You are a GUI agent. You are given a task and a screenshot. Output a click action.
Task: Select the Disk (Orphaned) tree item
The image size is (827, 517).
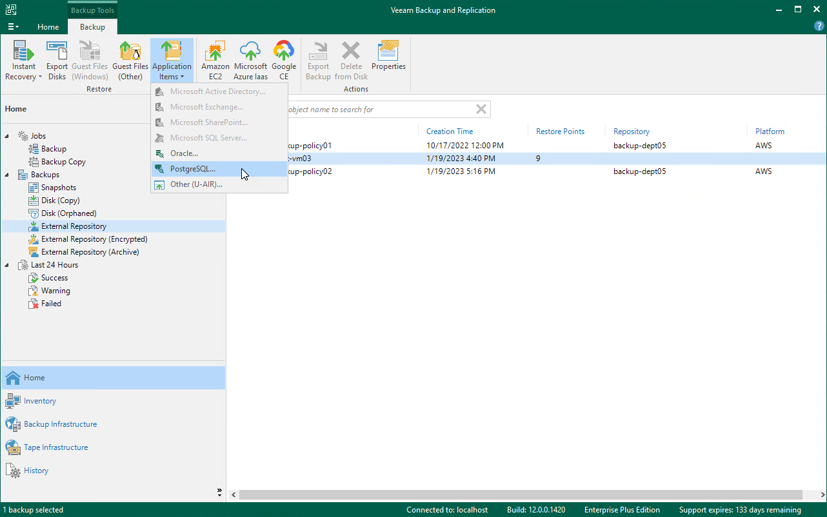(68, 213)
